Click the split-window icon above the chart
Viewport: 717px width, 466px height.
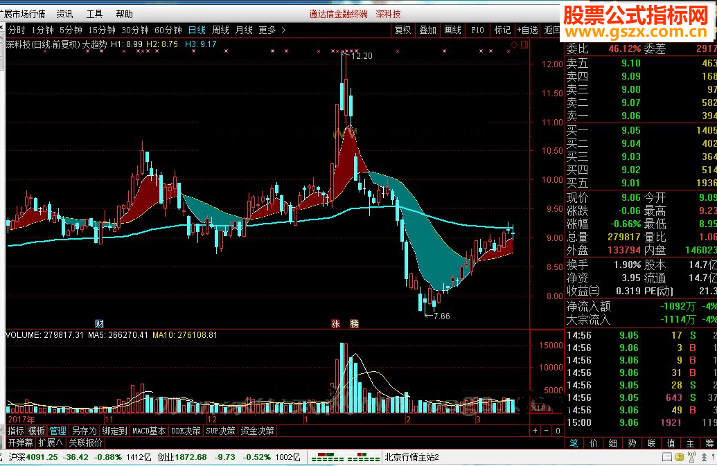click(524, 44)
